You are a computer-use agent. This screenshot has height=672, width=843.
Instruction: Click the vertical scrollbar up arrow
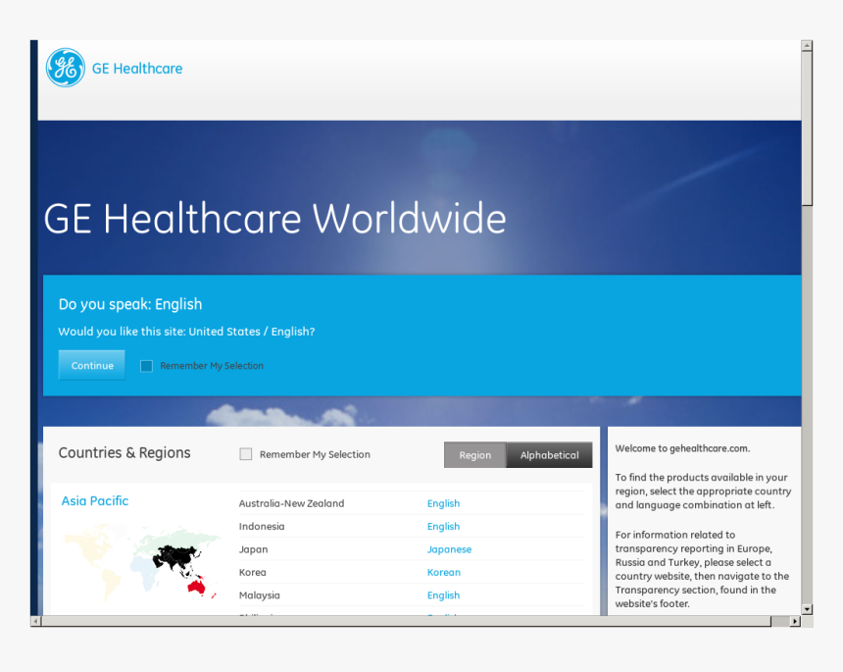pos(807,46)
